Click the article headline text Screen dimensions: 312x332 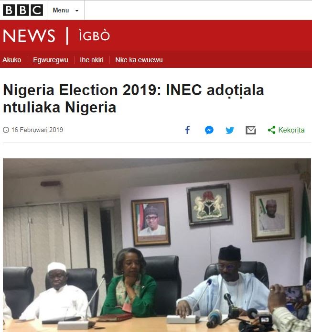point(133,99)
